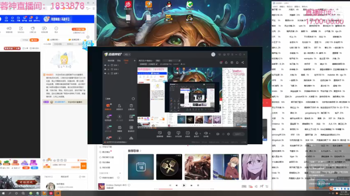Toggle shuffle mode in the music player
The height and width of the screenshot is (196, 350).
pos(170,186)
